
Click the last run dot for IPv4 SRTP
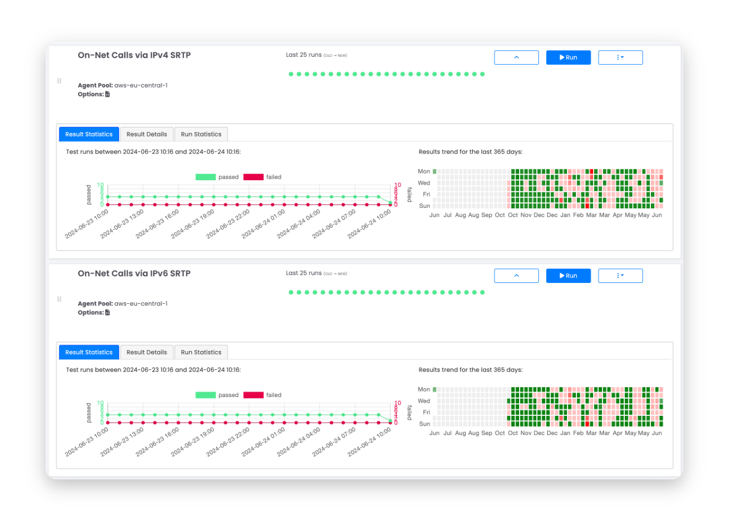tap(482, 74)
